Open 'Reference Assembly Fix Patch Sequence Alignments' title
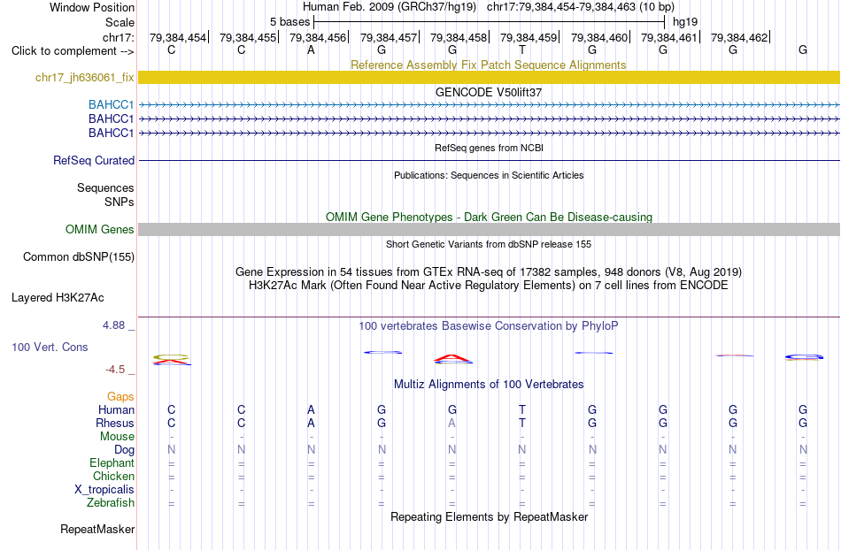 [488, 65]
